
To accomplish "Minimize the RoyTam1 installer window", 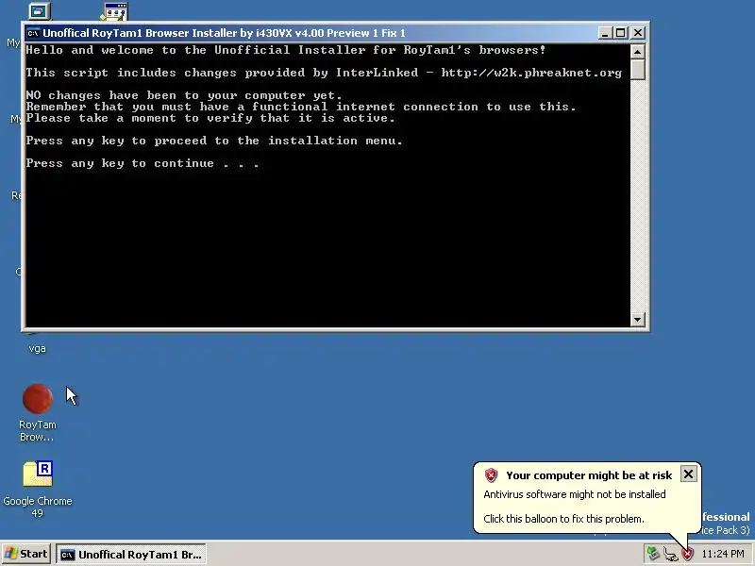I will tap(605, 33).
